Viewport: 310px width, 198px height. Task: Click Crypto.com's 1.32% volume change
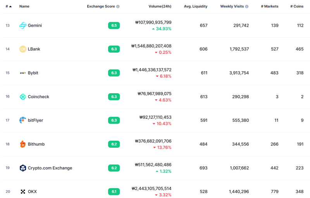[x=164, y=171]
